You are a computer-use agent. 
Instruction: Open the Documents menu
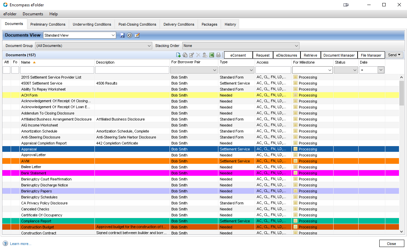point(33,14)
